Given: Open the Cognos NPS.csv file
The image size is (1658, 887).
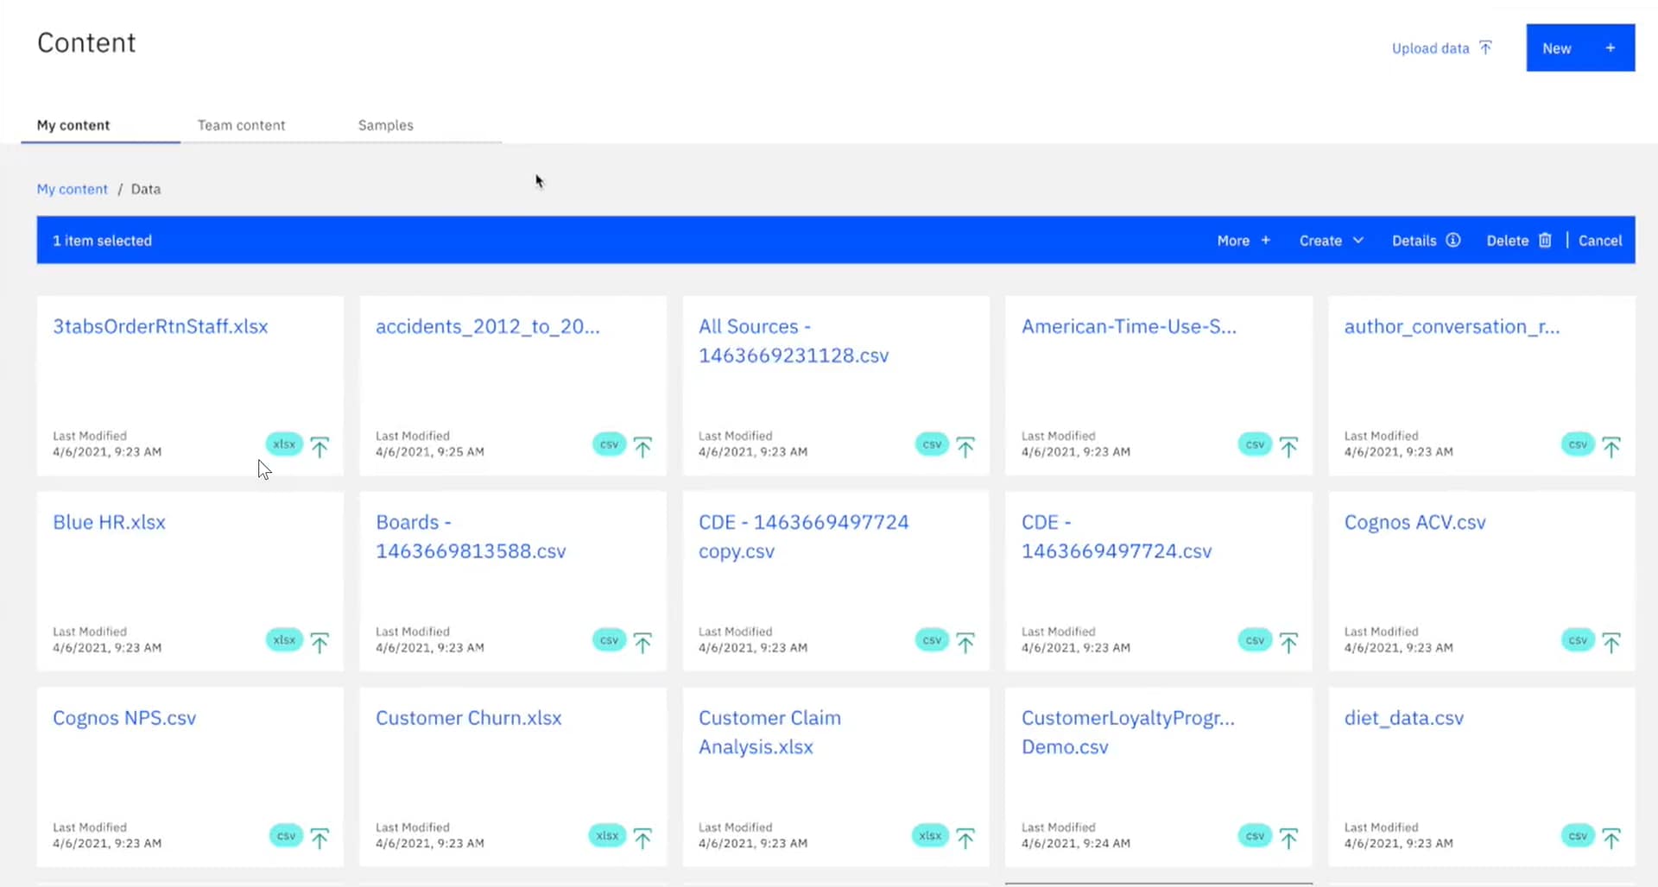Looking at the screenshot, I should [124, 718].
